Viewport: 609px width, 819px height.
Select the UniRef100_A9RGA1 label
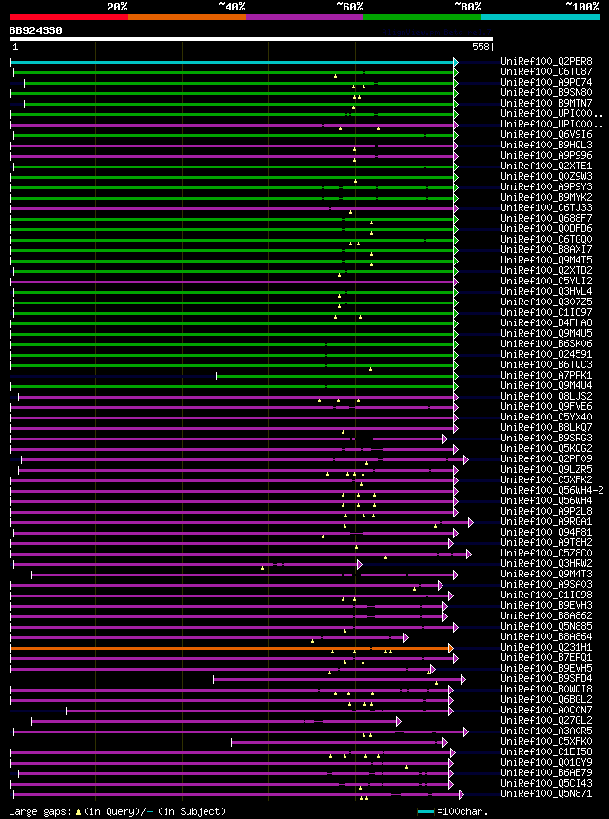point(546,521)
